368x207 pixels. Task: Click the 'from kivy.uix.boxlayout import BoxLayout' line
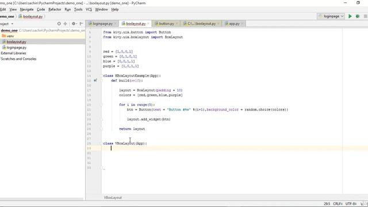pos(143,37)
